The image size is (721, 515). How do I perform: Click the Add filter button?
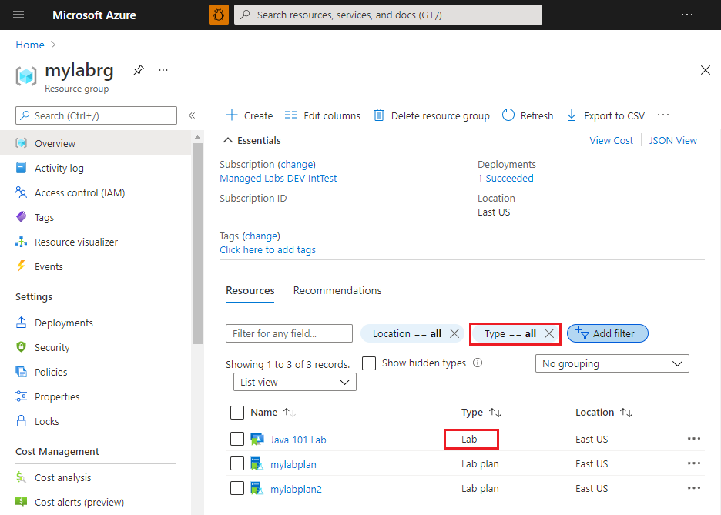(x=608, y=333)
